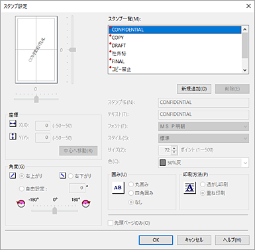Select コピー禁止 in the stamp list

coord(175,69)
